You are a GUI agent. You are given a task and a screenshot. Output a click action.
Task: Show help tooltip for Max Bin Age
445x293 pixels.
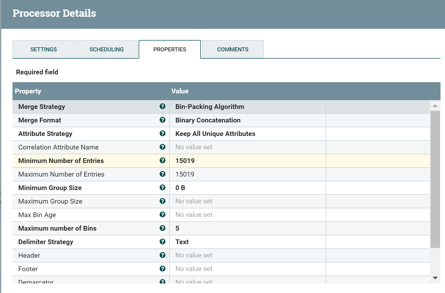pos(162,215)
